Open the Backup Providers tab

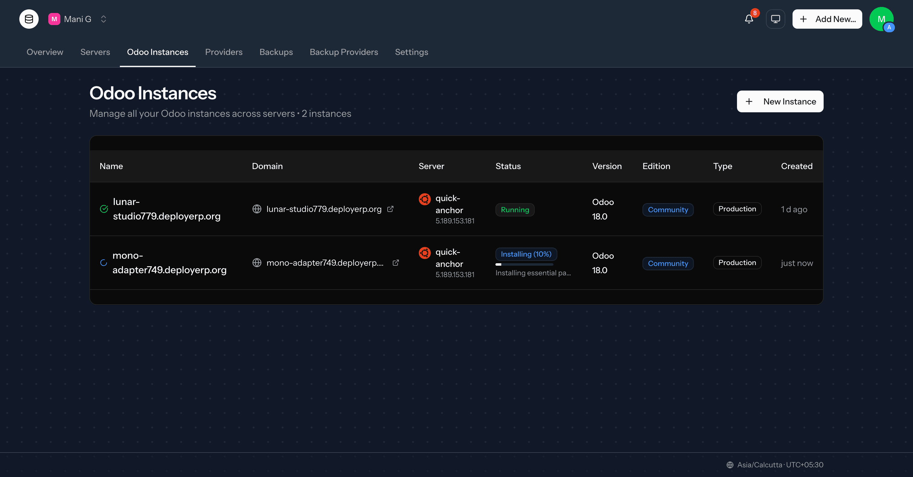tap(344, 52)
